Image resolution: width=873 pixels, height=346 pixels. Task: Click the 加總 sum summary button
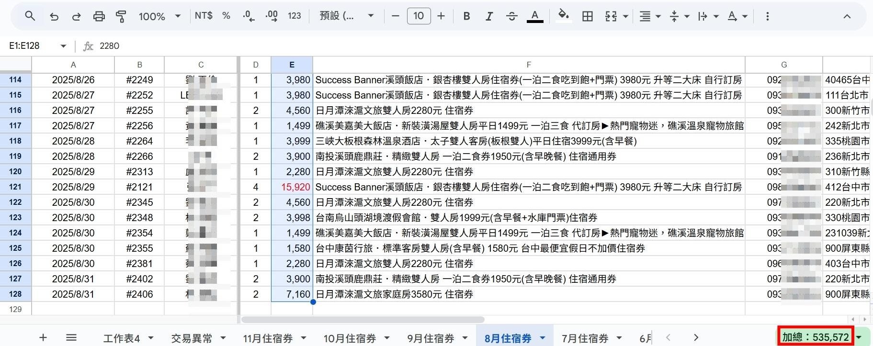coord(815,337)
